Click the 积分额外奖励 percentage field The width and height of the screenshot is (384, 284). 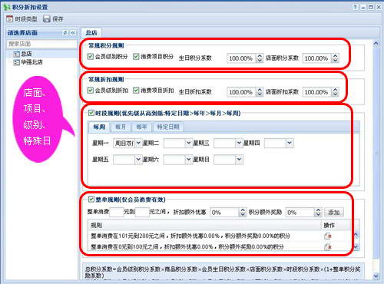300,213
